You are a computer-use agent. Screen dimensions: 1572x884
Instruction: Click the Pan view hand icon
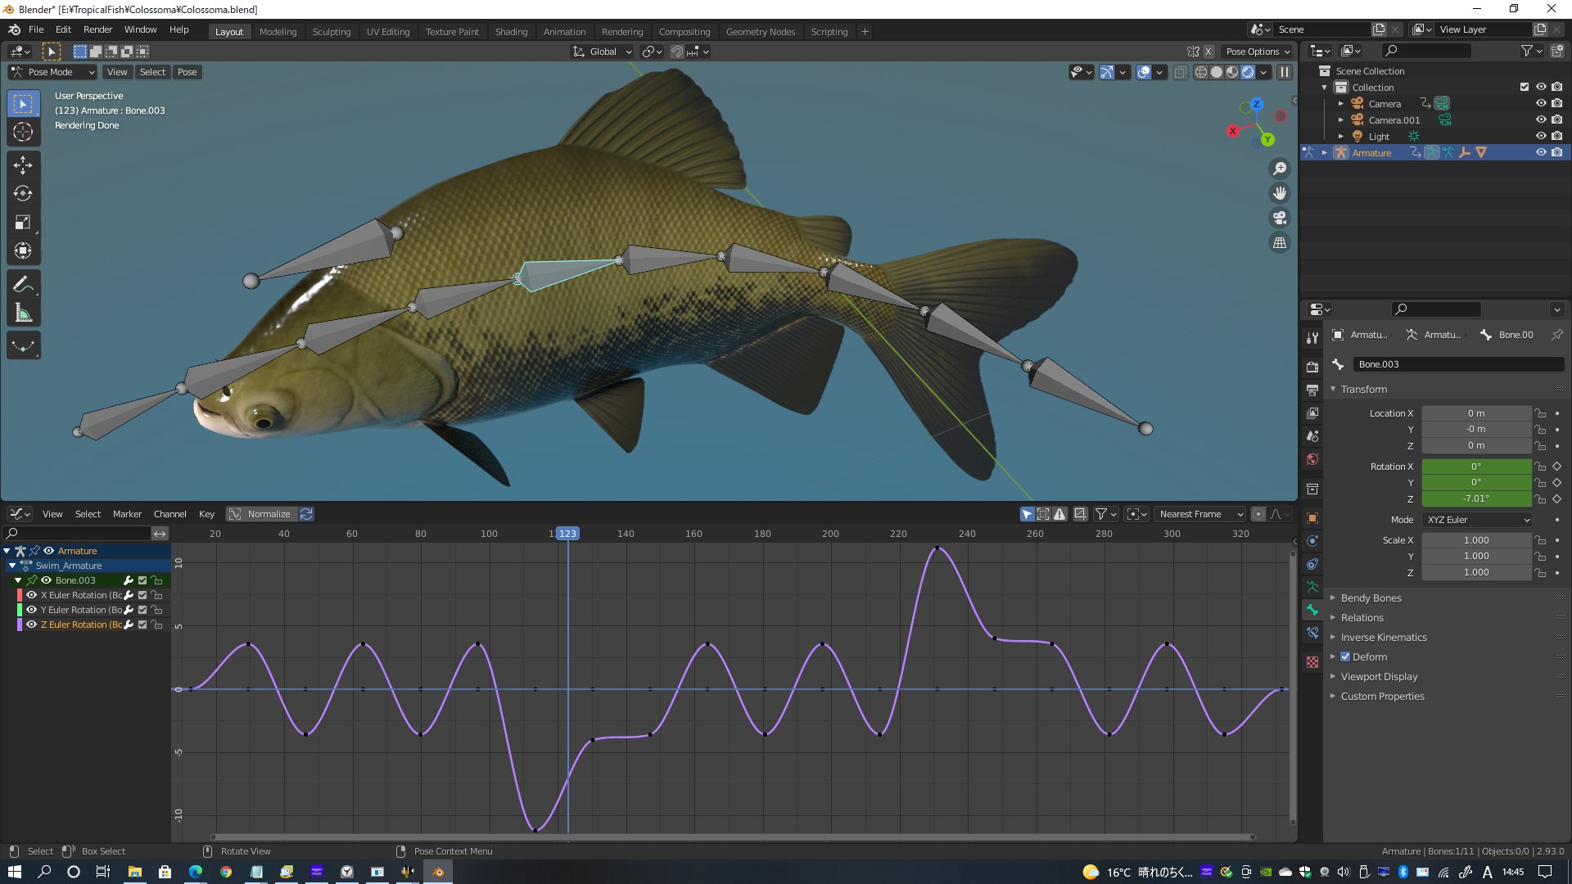pyautogui.click(x=1279, y=193)
